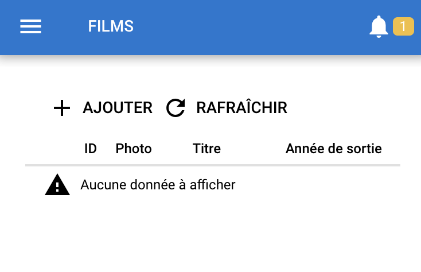
Task: Sort by the Titre column header
Action: click(x=206, y=149)
